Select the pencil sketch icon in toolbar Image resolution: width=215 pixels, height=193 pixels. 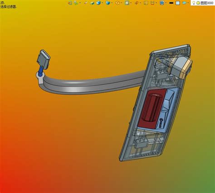pyautogui.click(x=86, y=3)
